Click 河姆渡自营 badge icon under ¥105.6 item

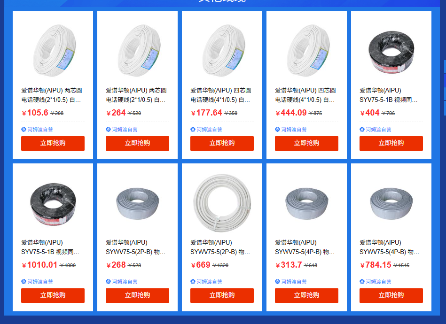pyautogui.click(x=23, y=129)
